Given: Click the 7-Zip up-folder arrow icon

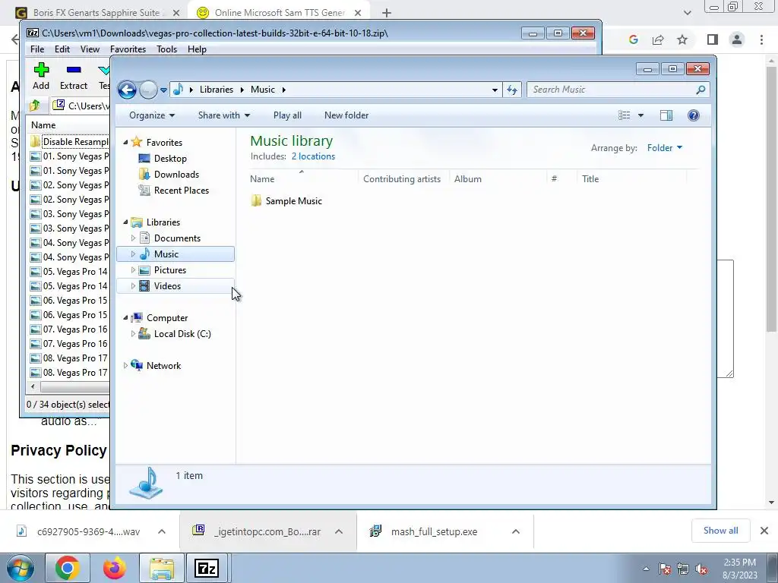Looking at the screenshot, I should [x=35, y=105].
